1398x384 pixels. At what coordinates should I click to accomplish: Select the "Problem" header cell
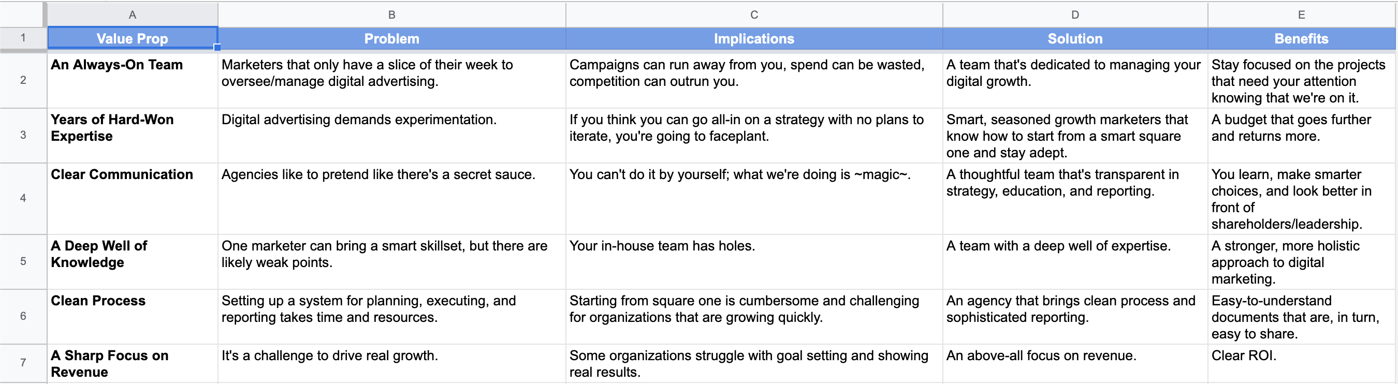391,38
